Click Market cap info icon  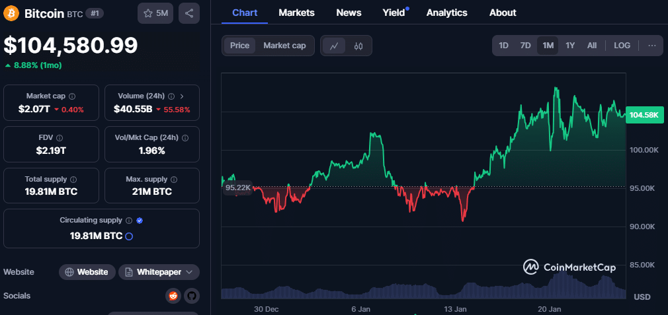(x=72, y=96)
